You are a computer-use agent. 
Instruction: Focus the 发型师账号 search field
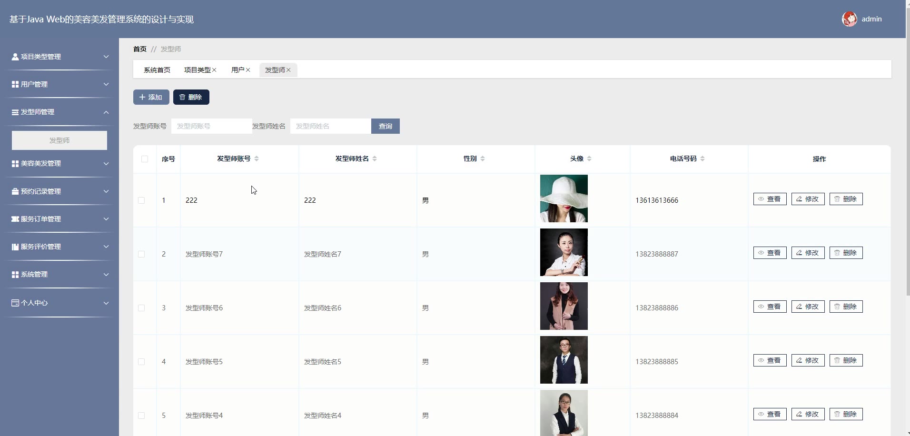(x=212, y=126)
